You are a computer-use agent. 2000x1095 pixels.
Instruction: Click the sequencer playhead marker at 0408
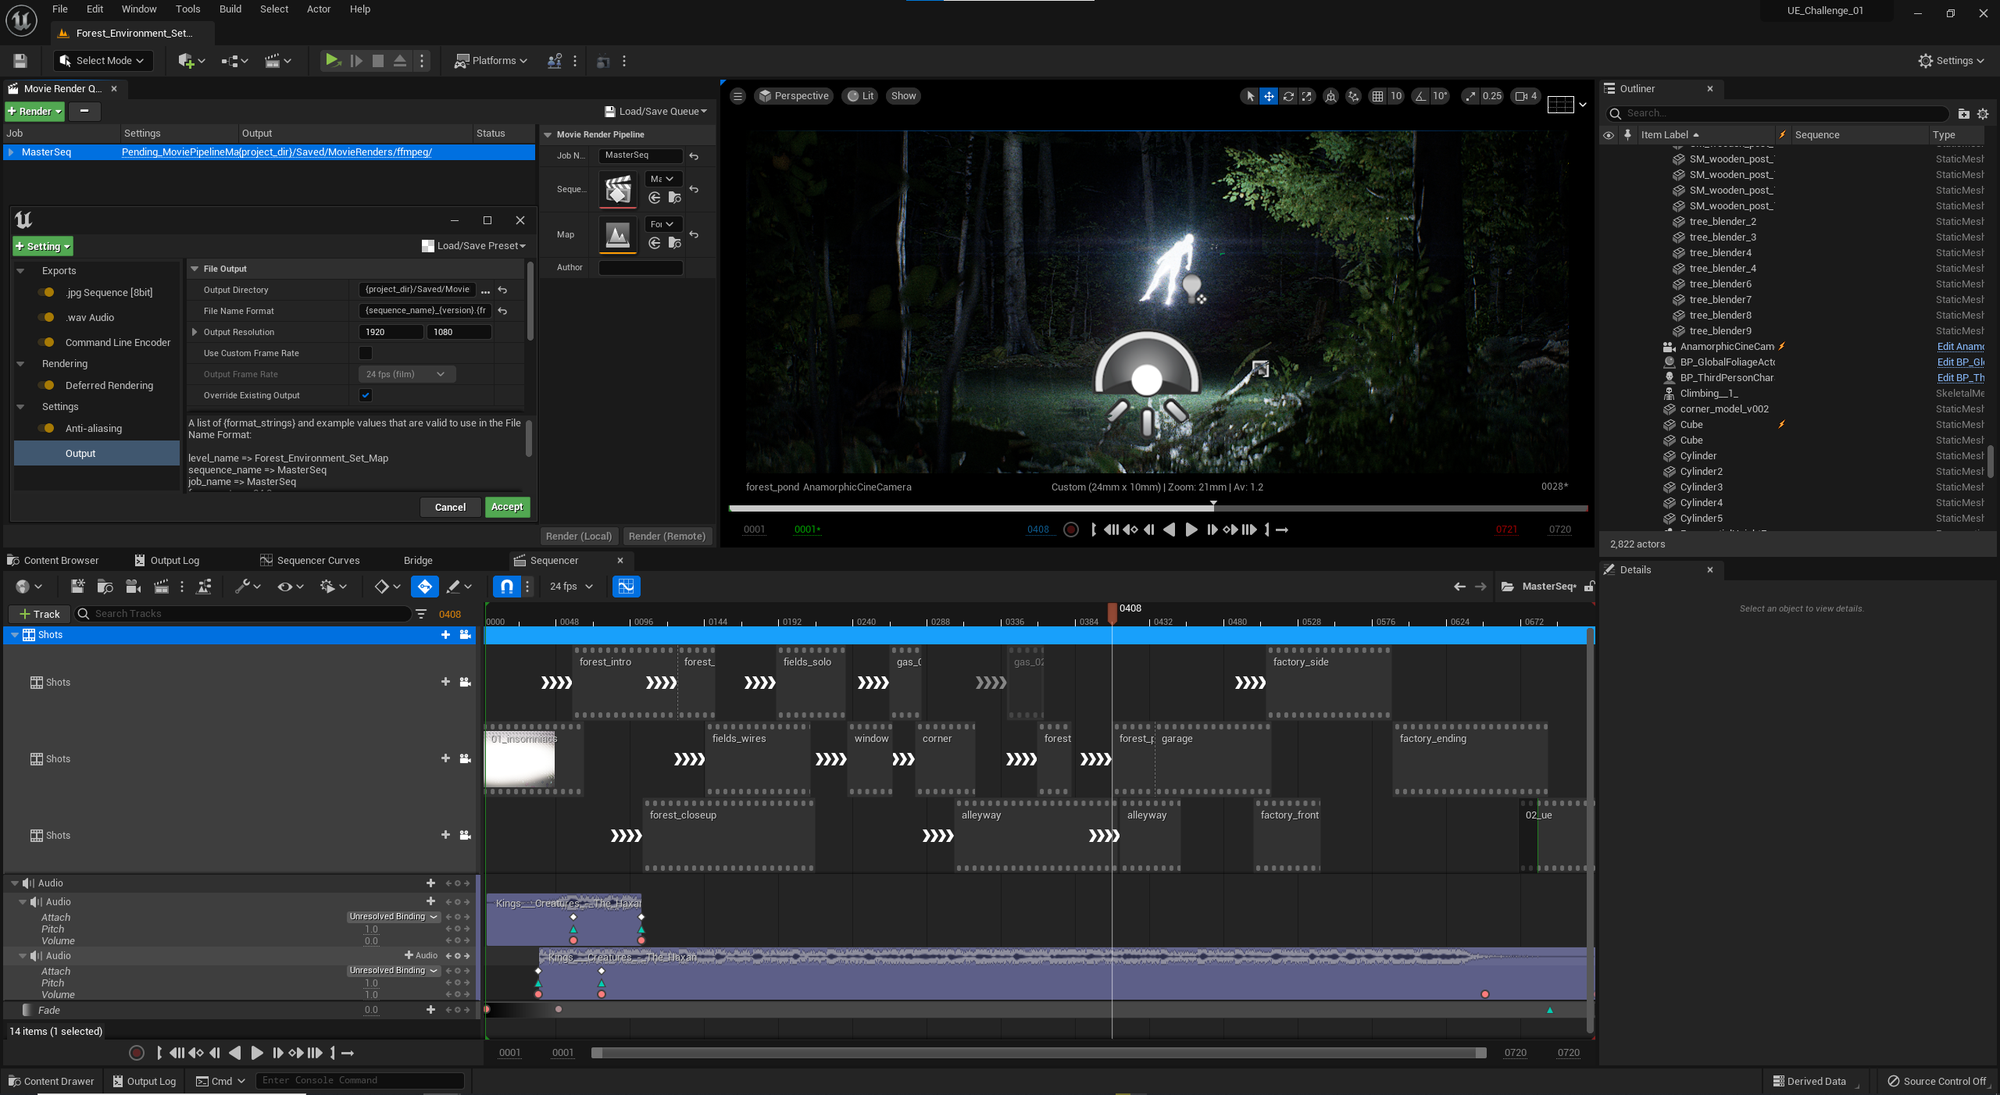coord(1112,611)
